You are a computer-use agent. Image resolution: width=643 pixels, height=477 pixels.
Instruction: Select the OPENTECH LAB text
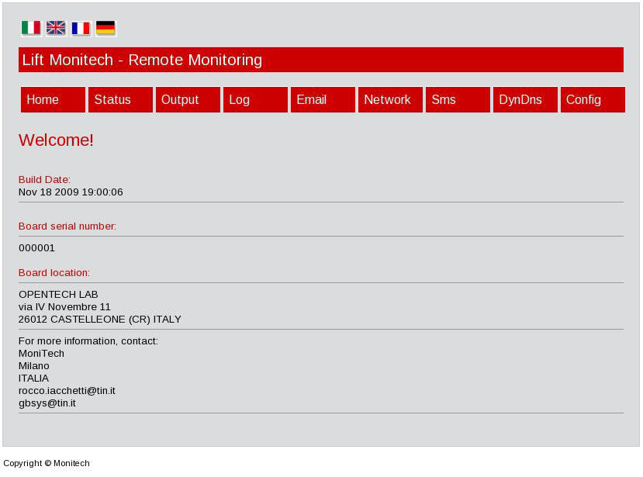pyautogui.click(x=58, y=295)
